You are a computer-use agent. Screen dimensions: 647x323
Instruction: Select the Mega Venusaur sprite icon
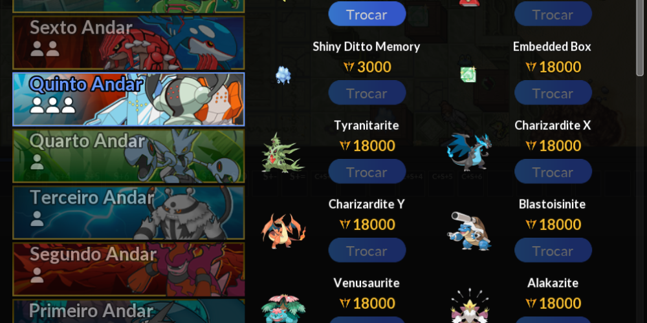(x=283, y=308)
